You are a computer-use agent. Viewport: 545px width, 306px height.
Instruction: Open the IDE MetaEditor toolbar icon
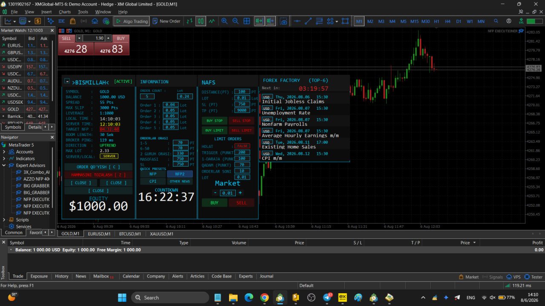(x=62, y=21)
